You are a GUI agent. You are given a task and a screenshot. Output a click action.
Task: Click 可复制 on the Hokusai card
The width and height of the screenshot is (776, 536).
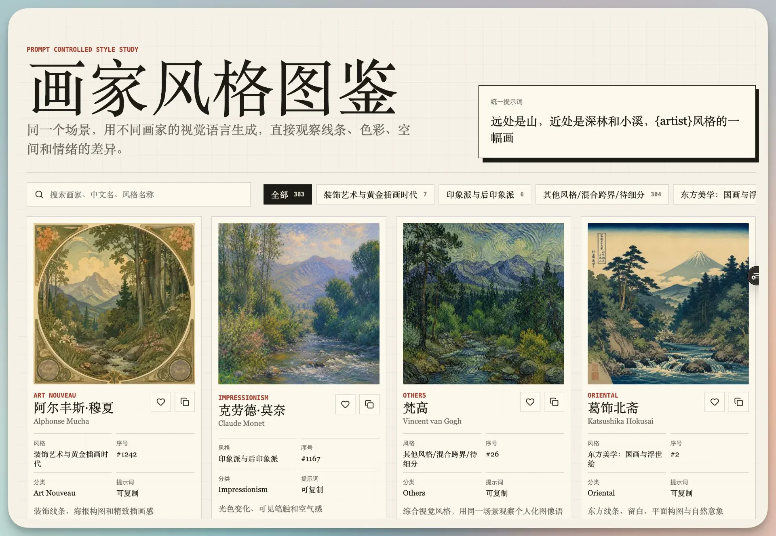point(681,493)
